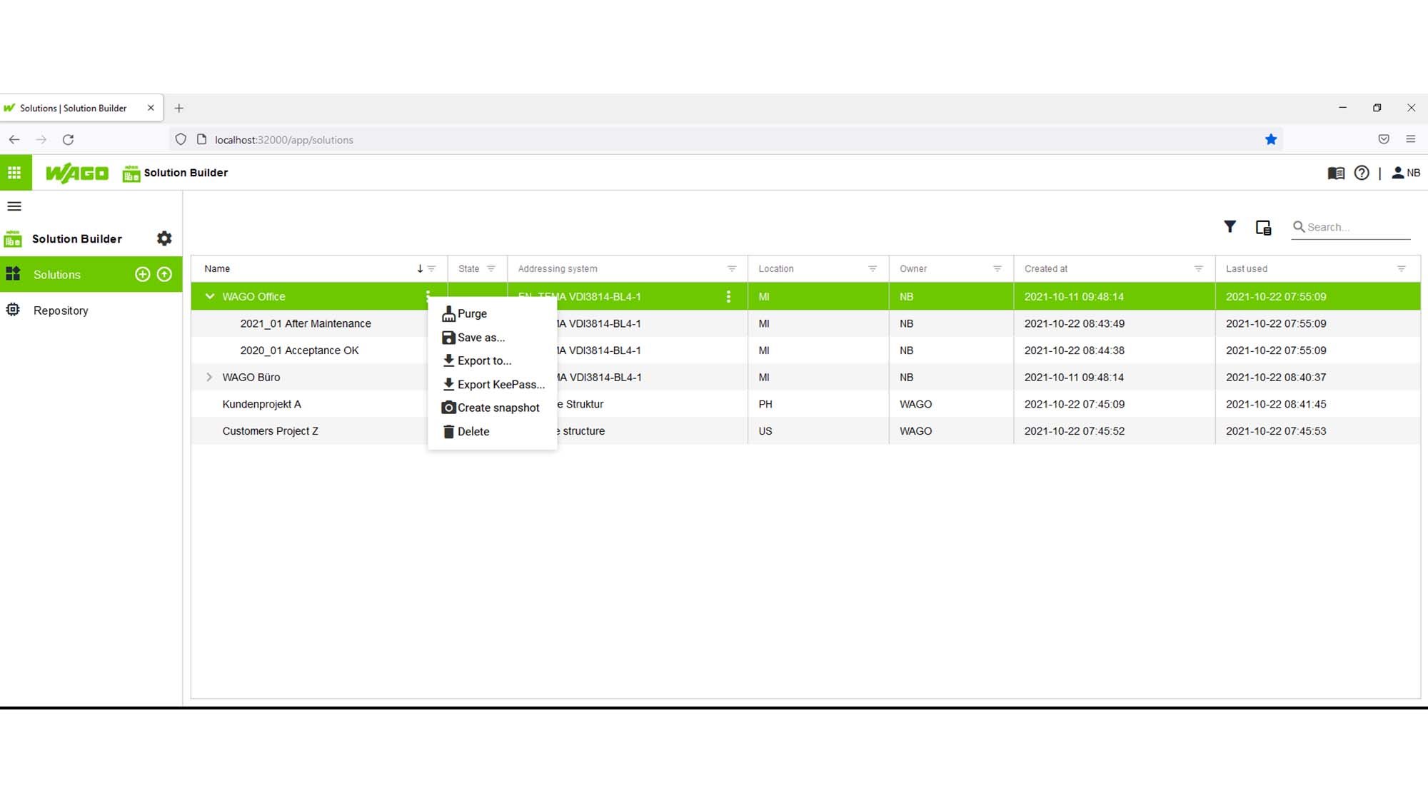Sort by Name column arrow
The height and width of the screenshot is (803, 1428).
click(420, 269)
